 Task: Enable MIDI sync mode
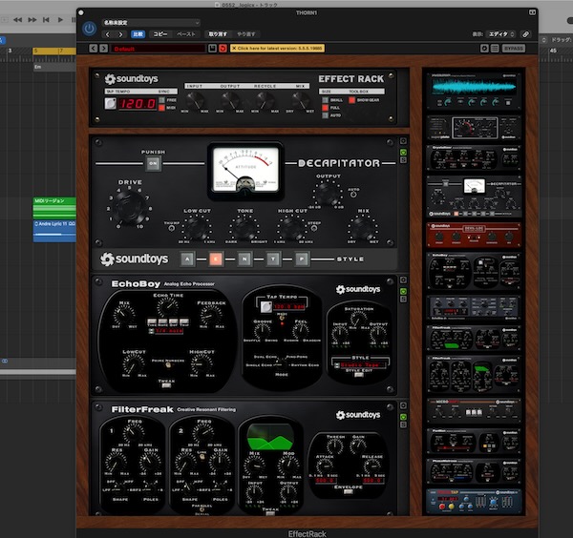click(x=162, y=108)
